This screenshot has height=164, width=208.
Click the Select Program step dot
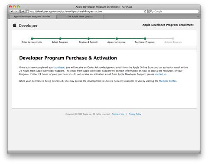point(60,39)
